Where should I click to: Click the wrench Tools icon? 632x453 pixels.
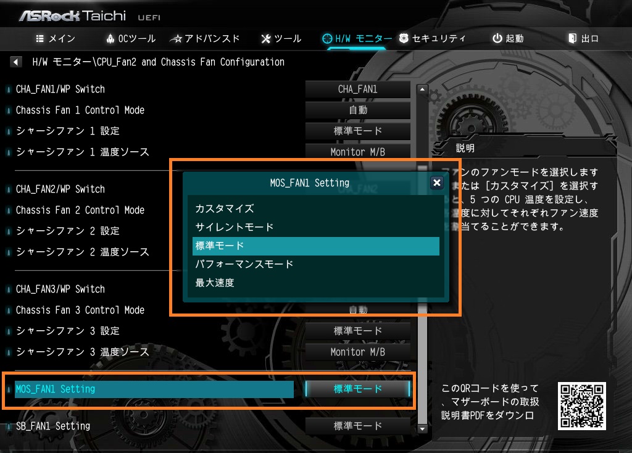pyautogui.click(x=266, y=39)
